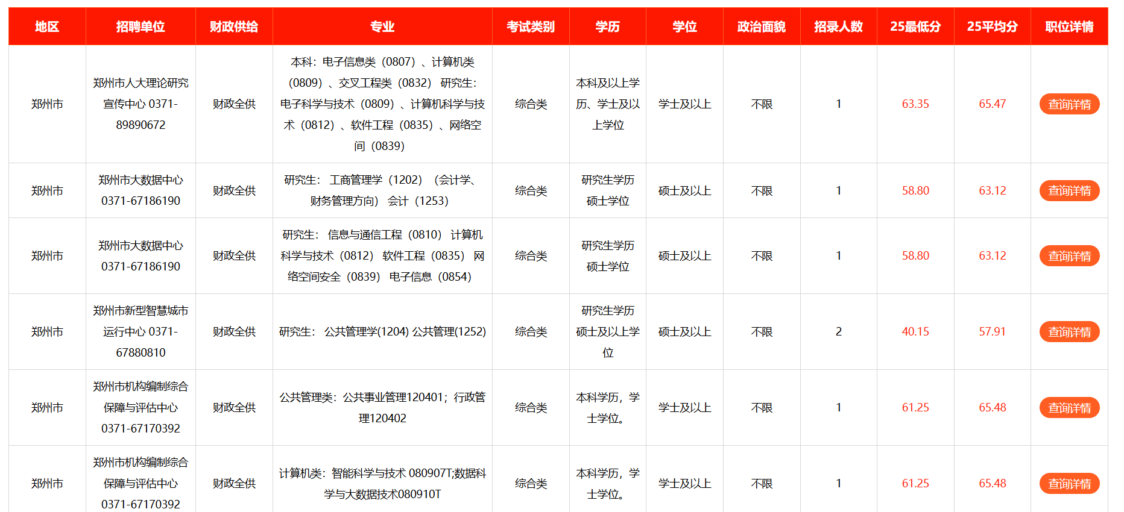Viewport: 1124px width, 512px height.
Task: Click the 考试类别 column header
Action: pos(531,27)
